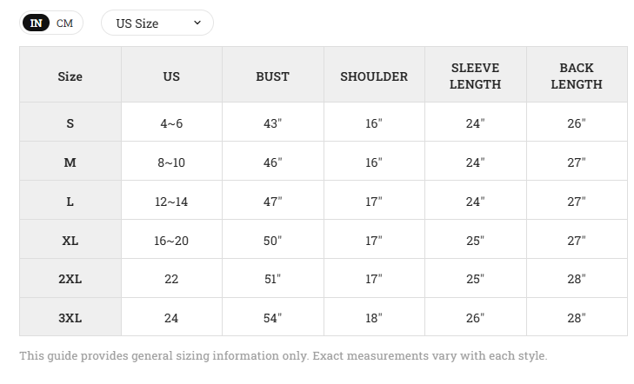Select the 3XL size row label
Viewport: 634px width, 384px height.
coord(70,318)
